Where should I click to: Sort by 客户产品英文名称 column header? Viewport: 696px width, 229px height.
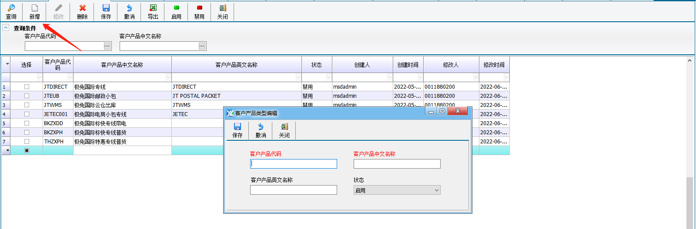pyautogui.click(x=237, y=65)
